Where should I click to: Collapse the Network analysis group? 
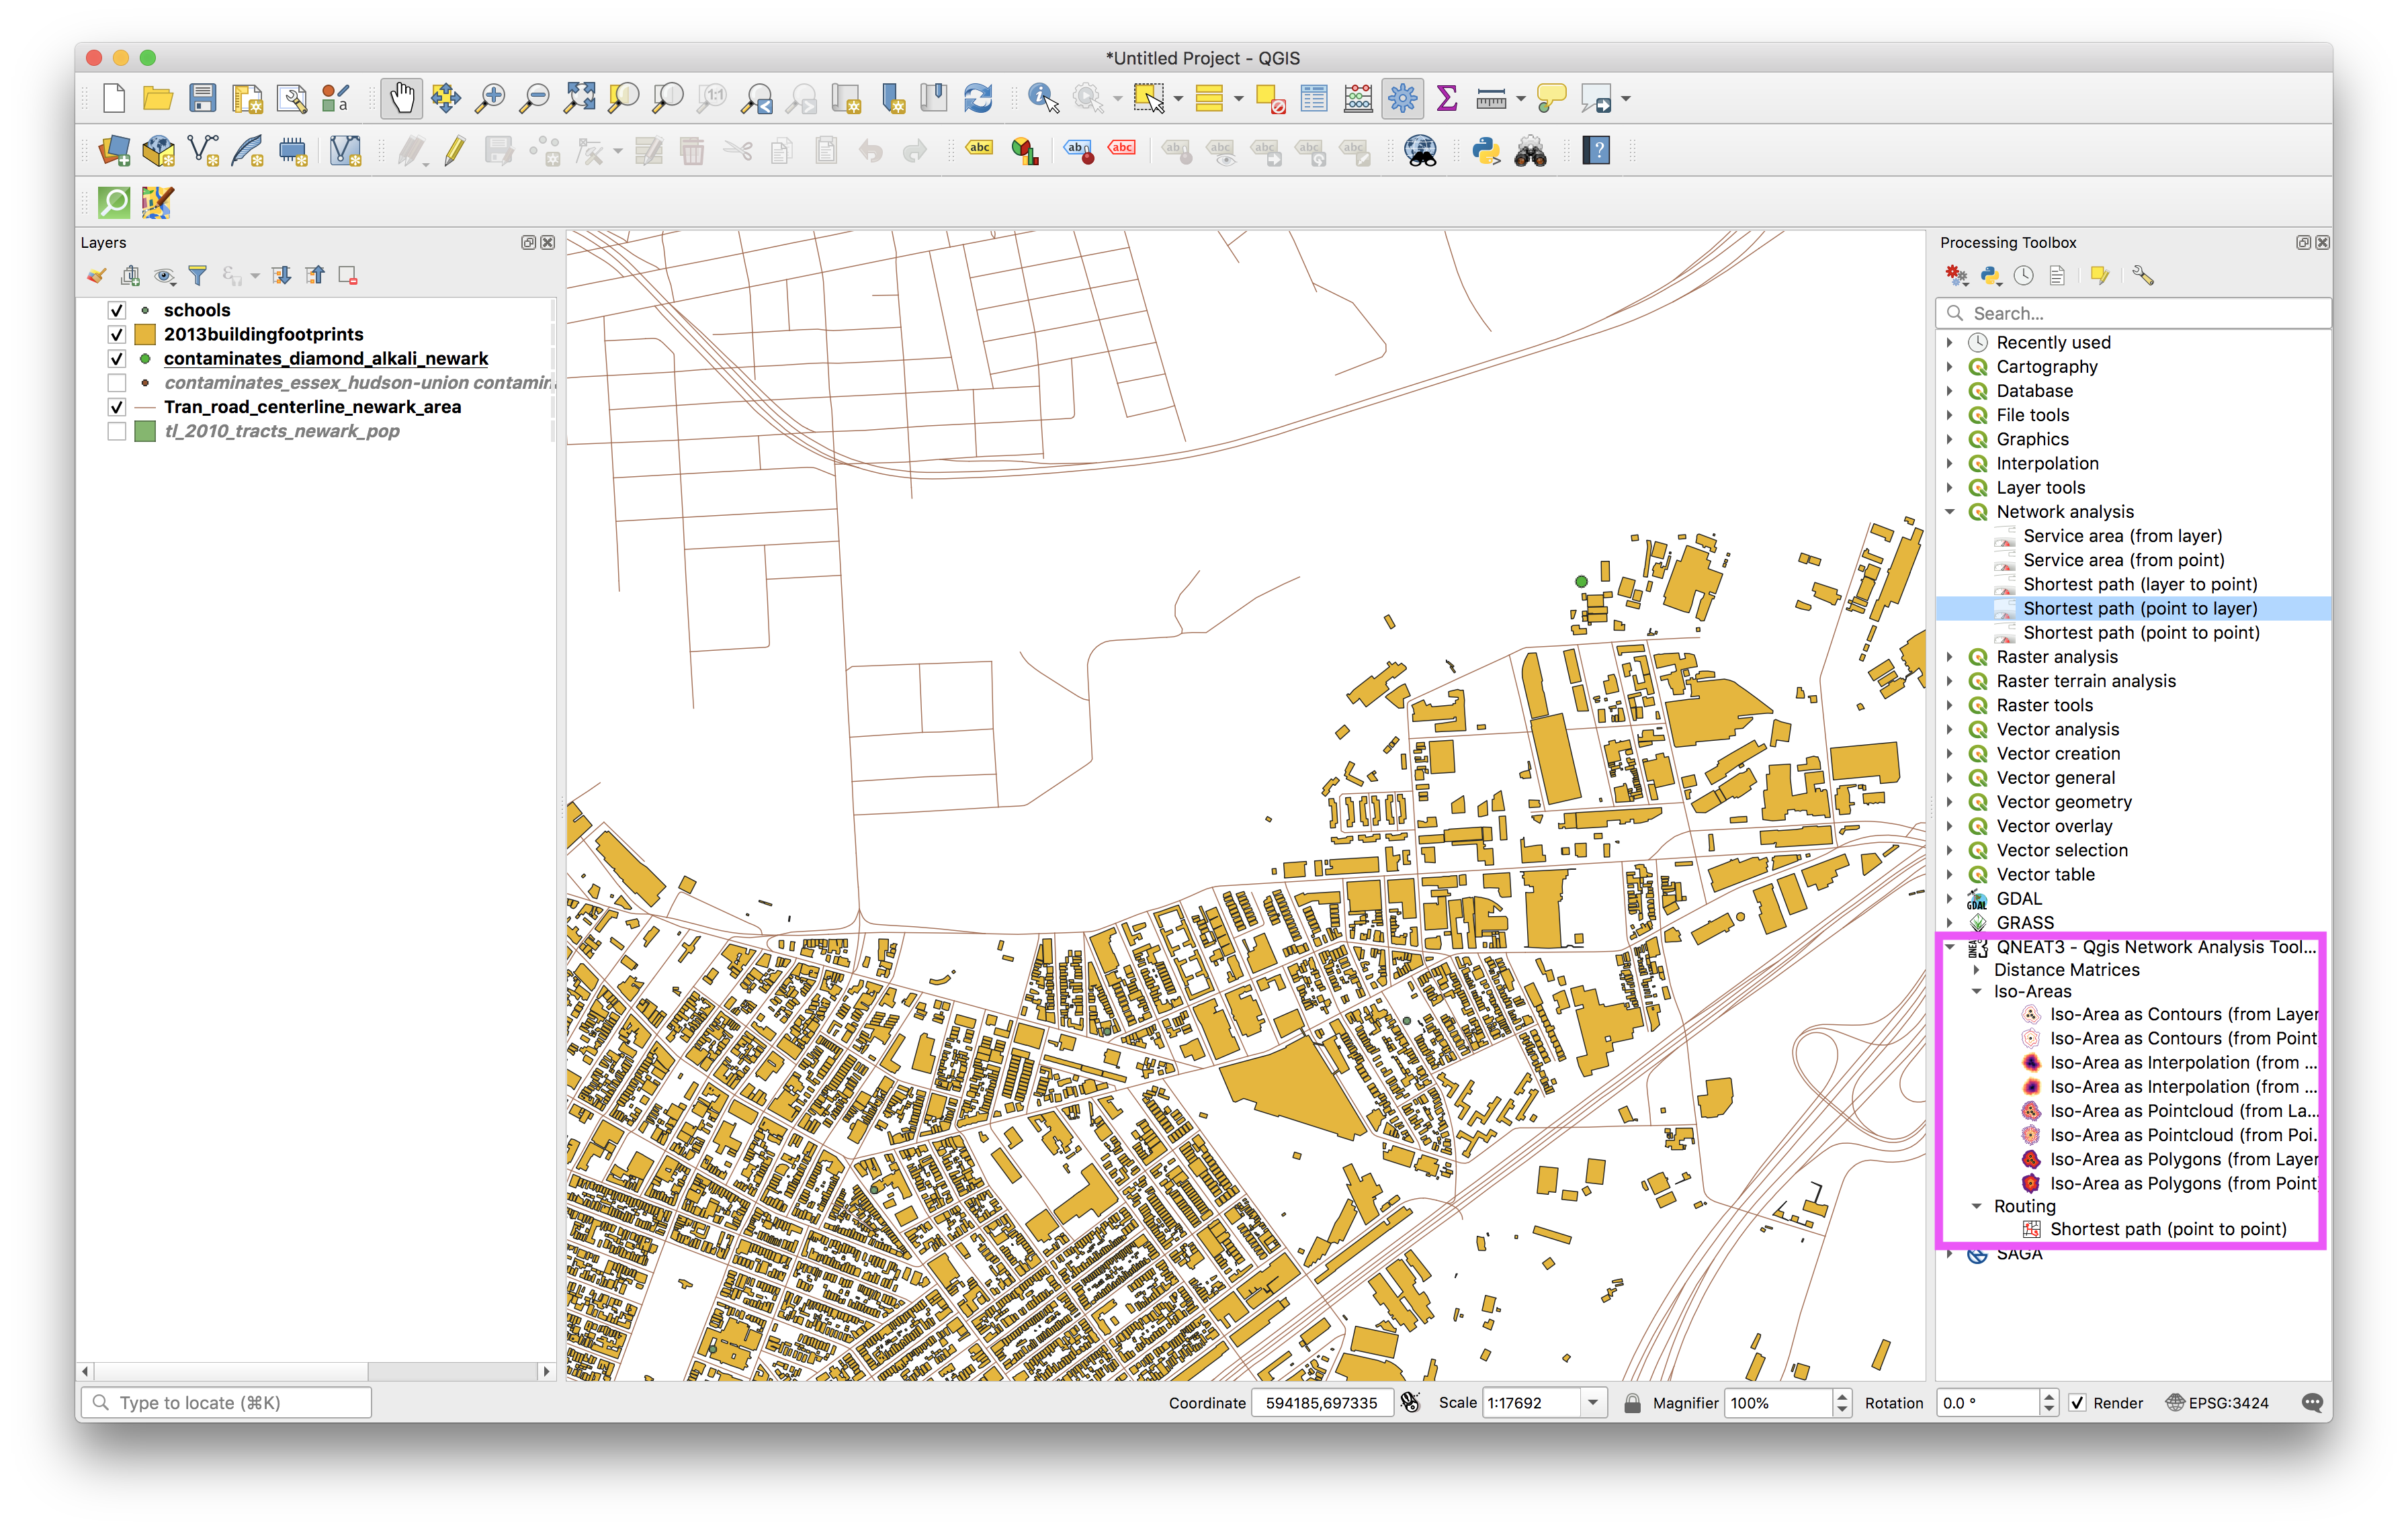point(1949,512)
